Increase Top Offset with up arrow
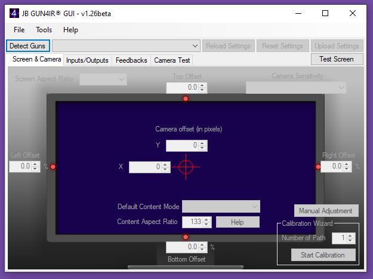The image size is (373, 279). pyautogui.click(x=202, y=85)
